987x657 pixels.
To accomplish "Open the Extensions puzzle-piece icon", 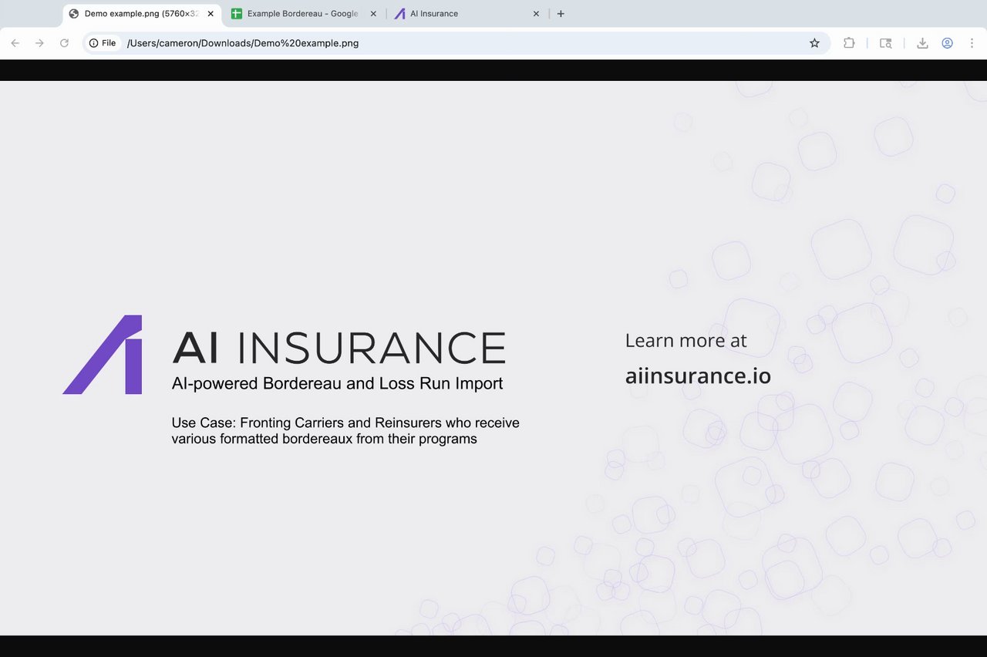I will coord(849,43).
